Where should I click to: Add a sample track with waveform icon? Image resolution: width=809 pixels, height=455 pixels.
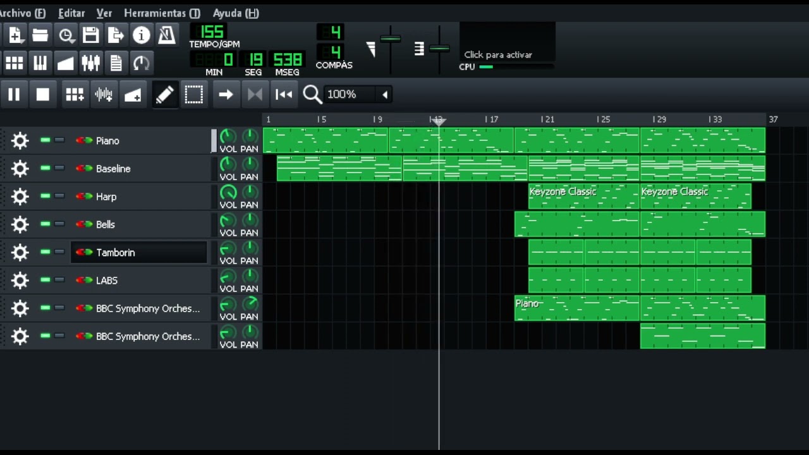(104, 95)
